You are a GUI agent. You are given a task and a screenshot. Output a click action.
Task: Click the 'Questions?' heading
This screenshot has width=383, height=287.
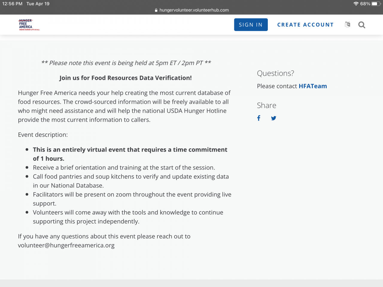coord(276,73)
